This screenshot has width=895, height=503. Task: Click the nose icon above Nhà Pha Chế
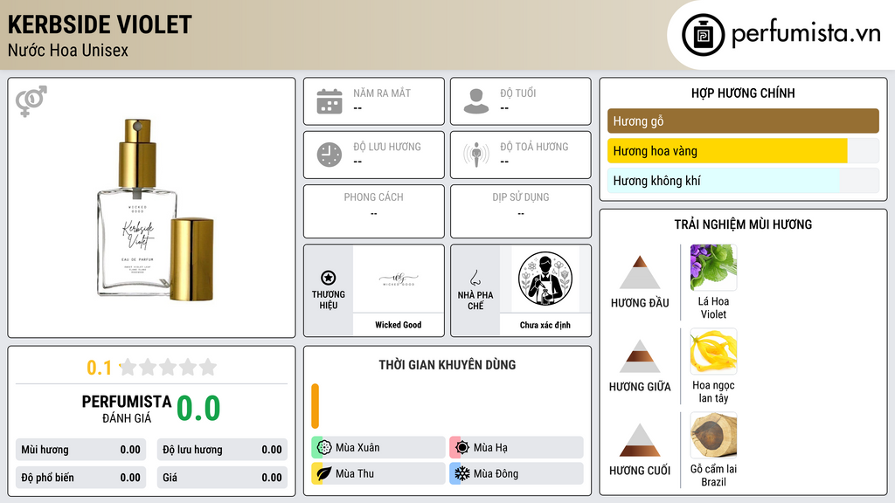(x=475, y=278)
